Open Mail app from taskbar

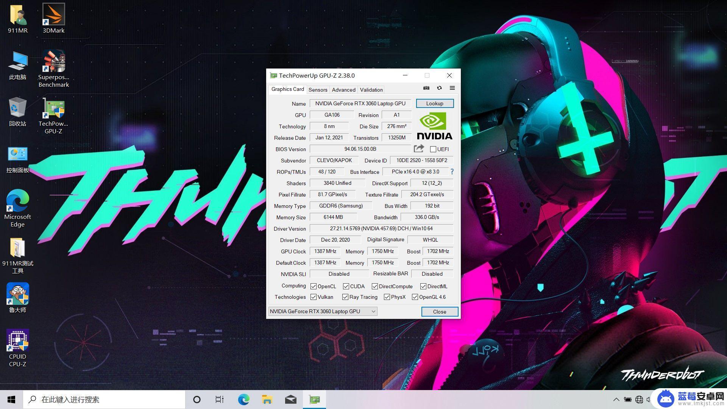coord(290,400)
